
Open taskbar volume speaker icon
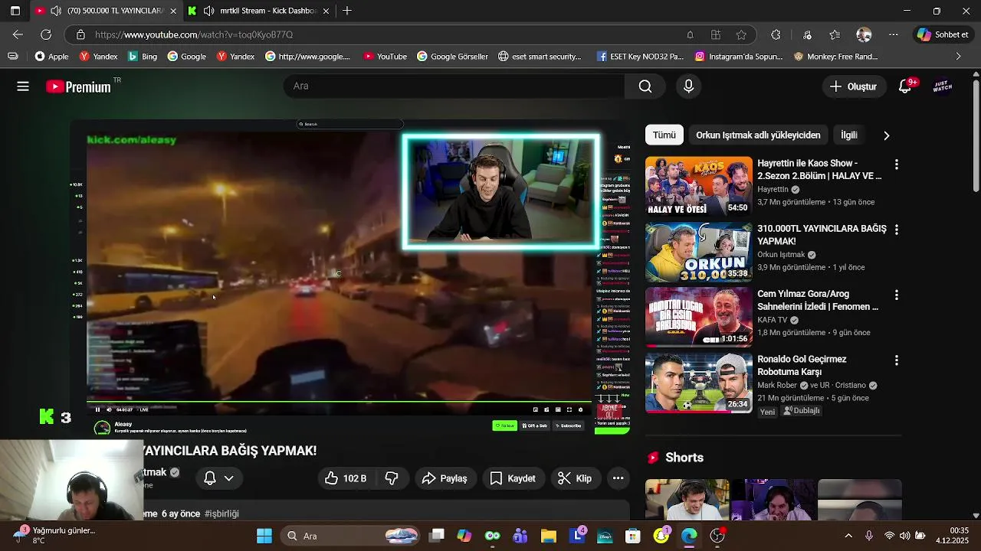click(904, 536)
